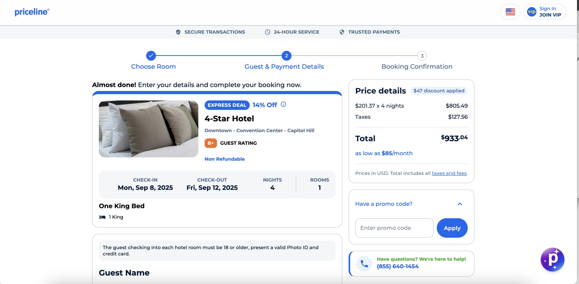
Task: Open the US flag country selector
Action: coord(510,12)
